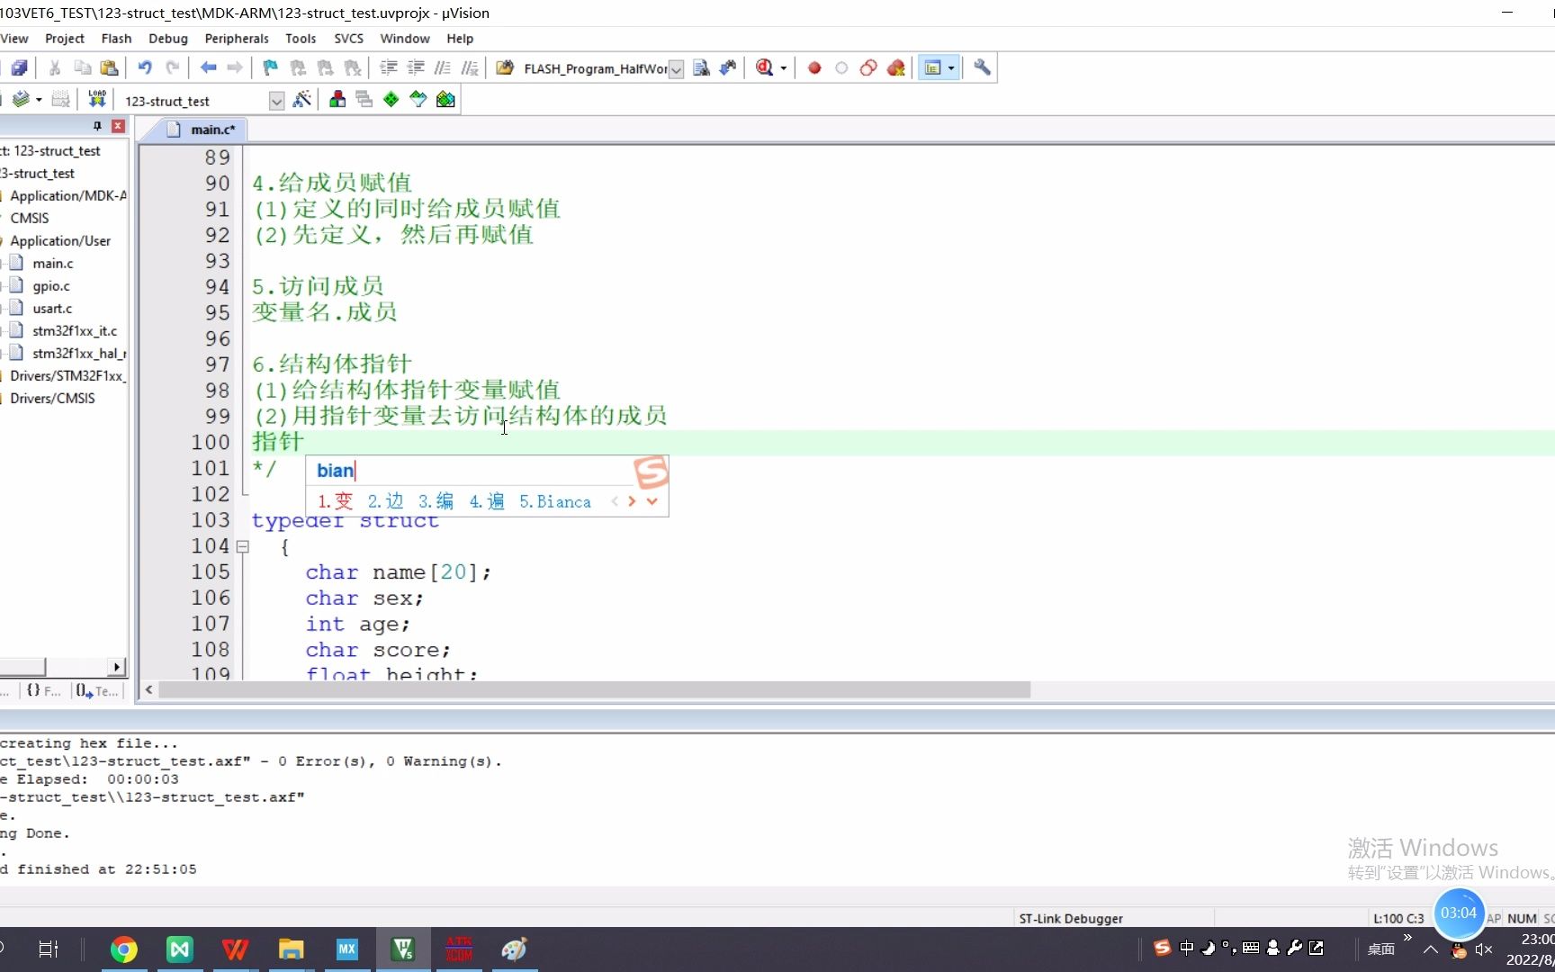Open Configure µVision with the wrench icon

point(982,67)
